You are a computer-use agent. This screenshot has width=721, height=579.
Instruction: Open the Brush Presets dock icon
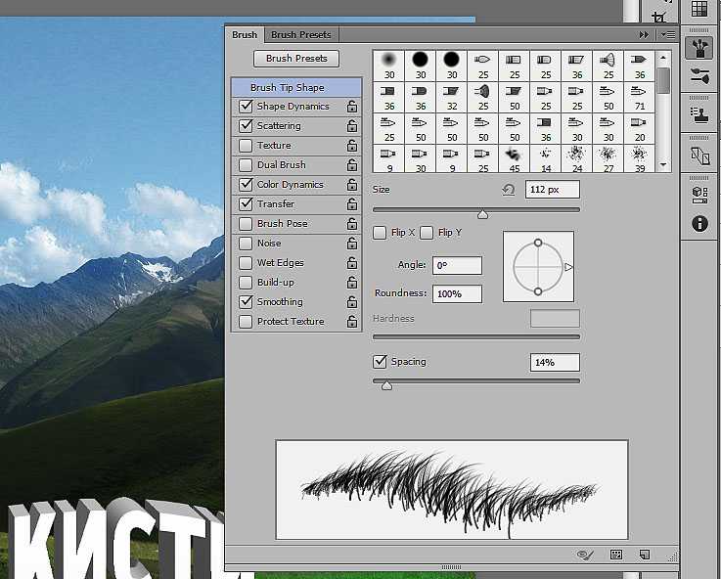pyautogui.click(x=699, y=76)
